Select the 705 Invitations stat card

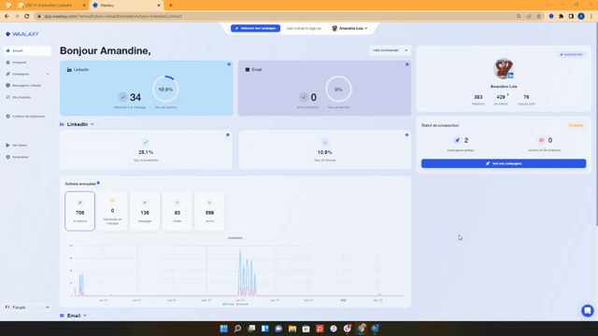click(80, 211)
